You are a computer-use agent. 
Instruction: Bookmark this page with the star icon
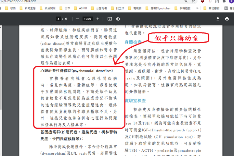point(193,1)
